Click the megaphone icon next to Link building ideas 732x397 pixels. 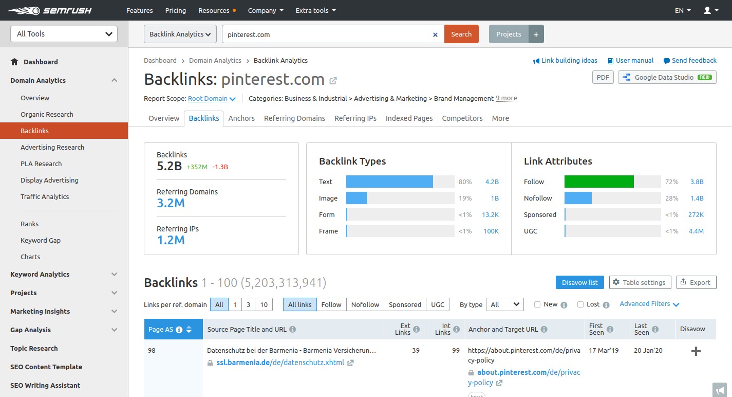point(536,61)
